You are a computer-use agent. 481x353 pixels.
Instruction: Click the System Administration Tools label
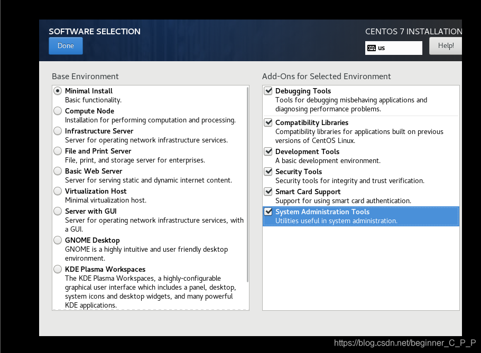click(322, 212)
